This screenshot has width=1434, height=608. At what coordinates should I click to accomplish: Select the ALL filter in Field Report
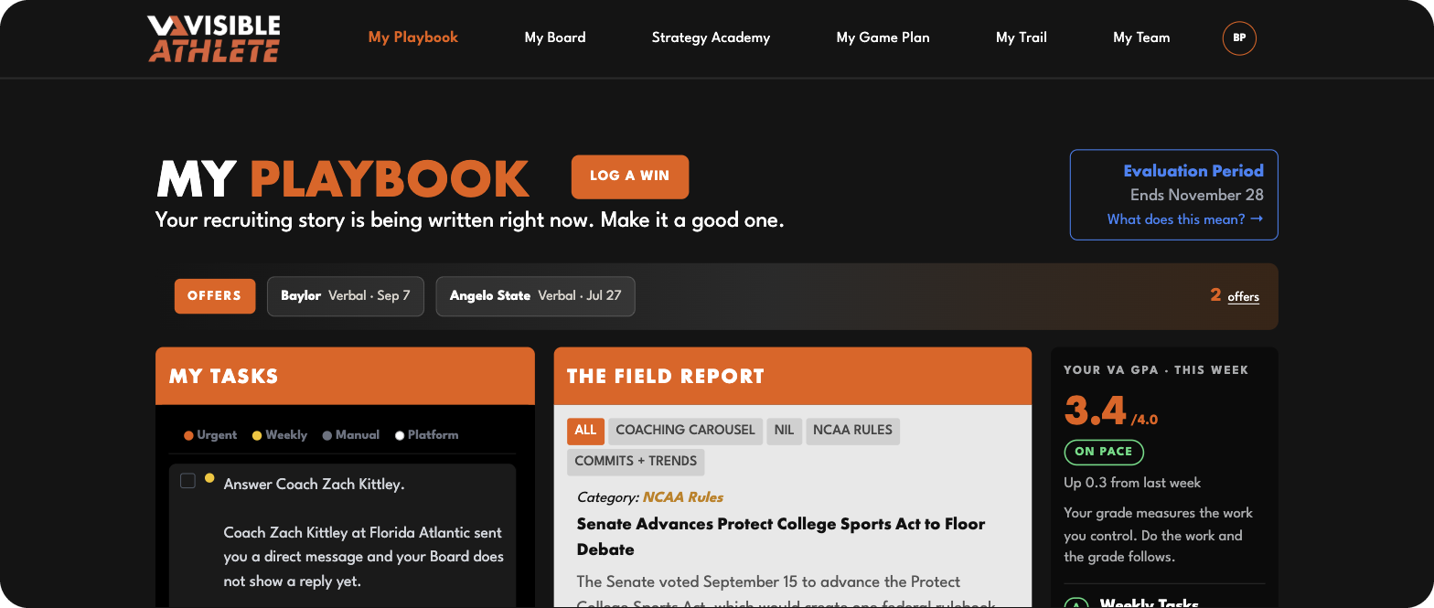[x=585, y=431]
